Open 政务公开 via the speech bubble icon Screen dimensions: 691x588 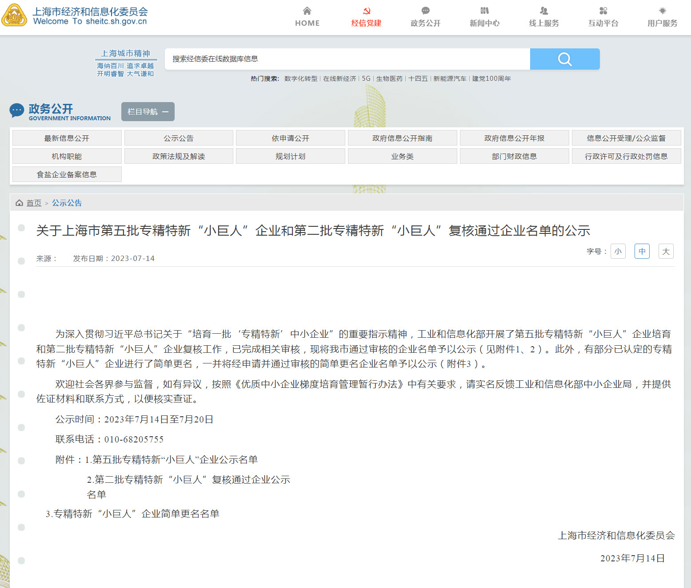click(x=425, y=11)
